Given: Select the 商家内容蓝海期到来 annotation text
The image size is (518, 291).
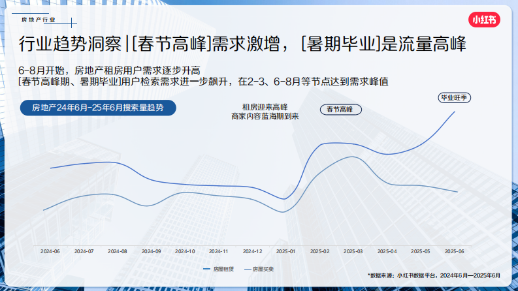Looking at the screenshot, I should point(265,116).
